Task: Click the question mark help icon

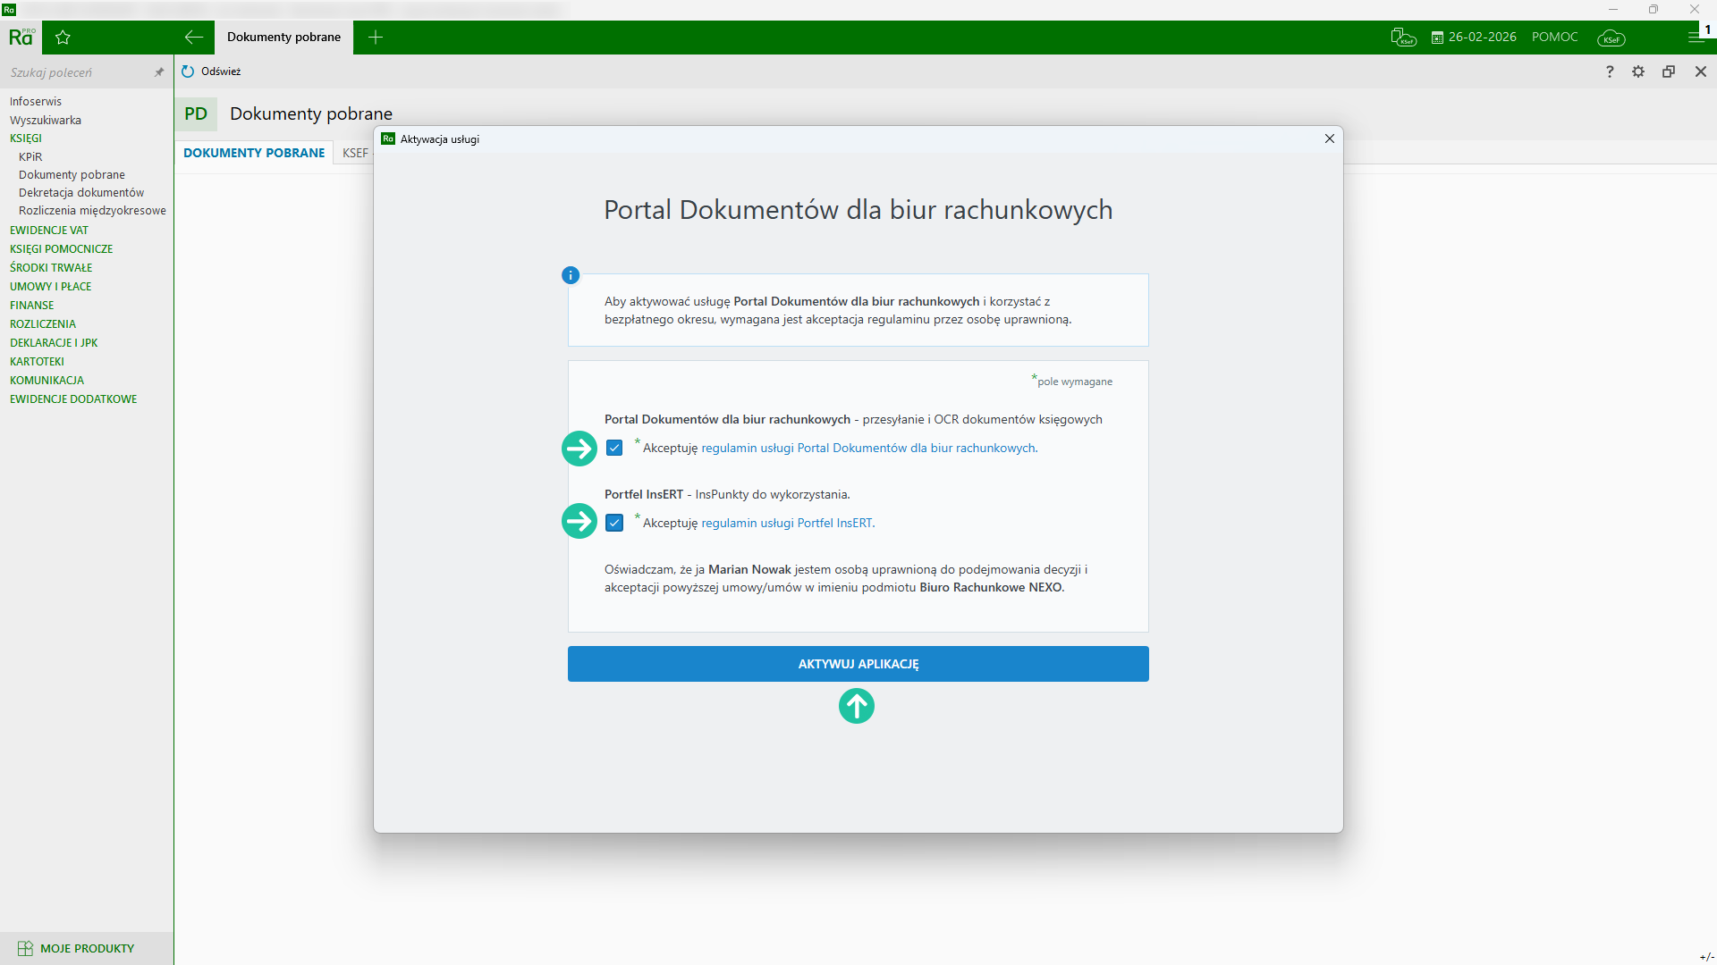Action: coord(1610,71)
